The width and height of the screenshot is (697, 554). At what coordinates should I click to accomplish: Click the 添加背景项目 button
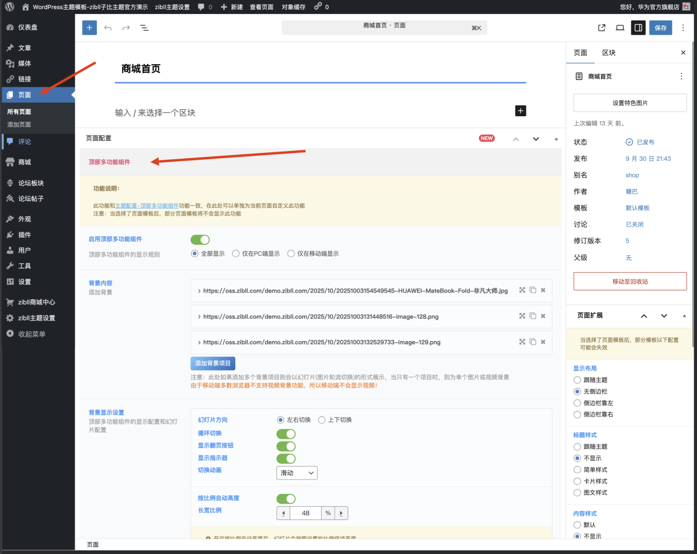[213, 363]
